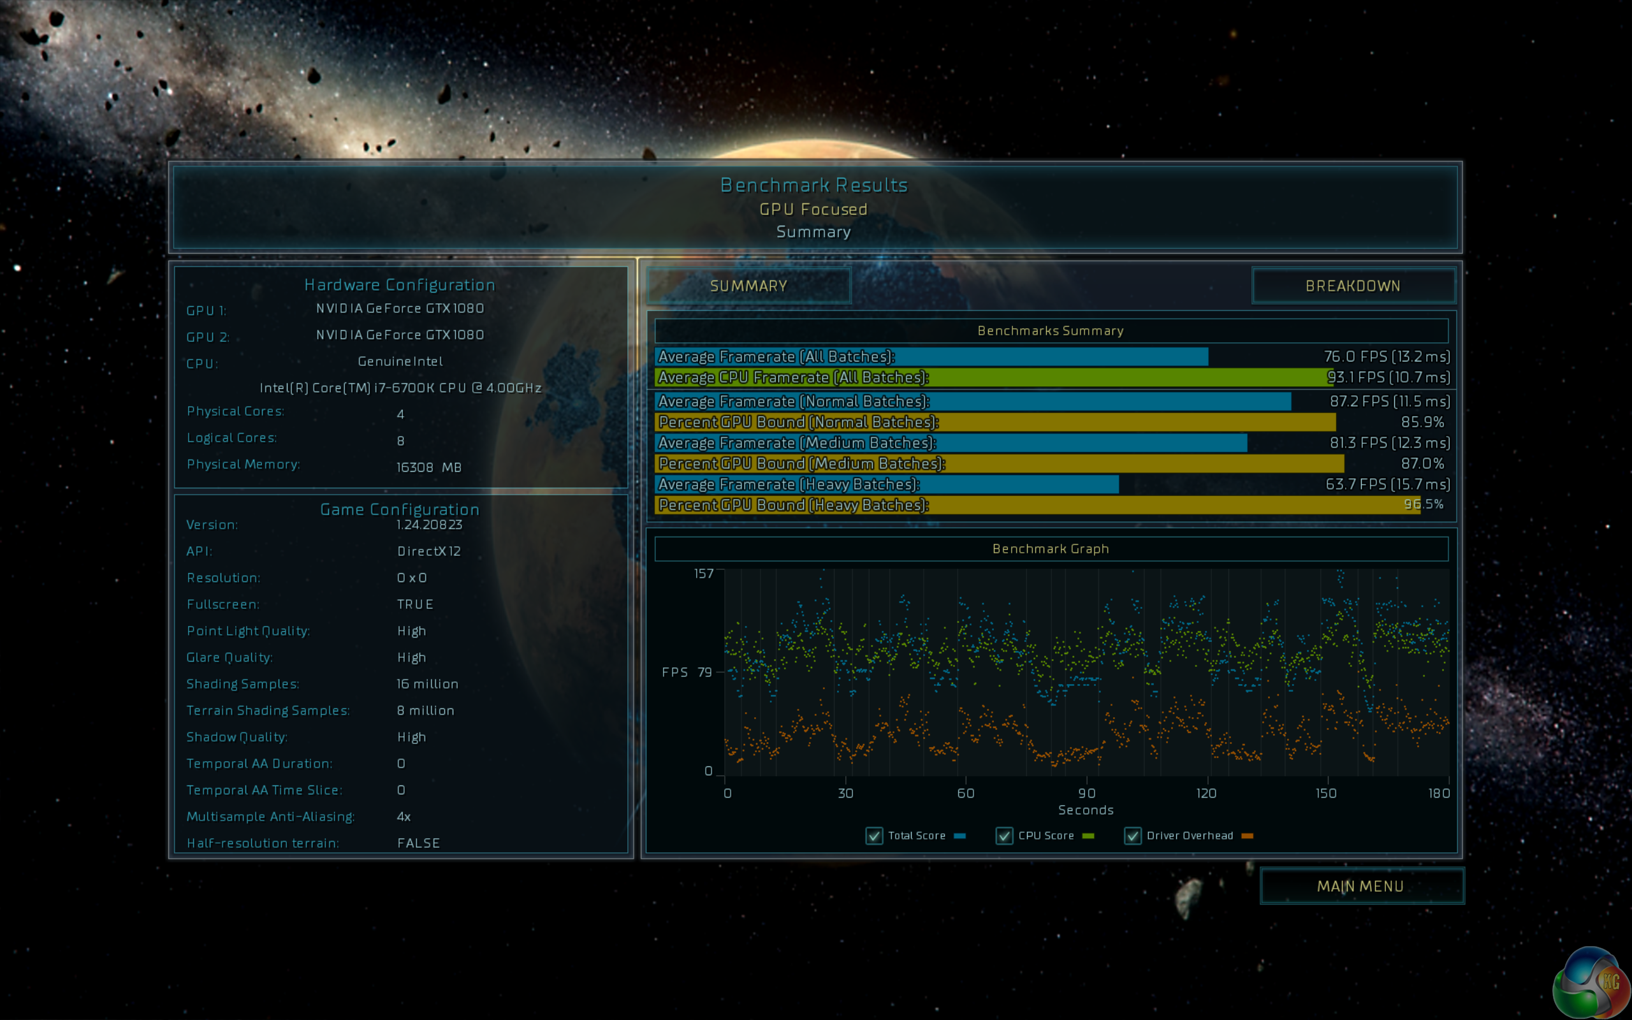Switch to the BREAKDOWN tab
The height and width of the screenshot is (1020, 1632).
click(x=1353, y=286)
